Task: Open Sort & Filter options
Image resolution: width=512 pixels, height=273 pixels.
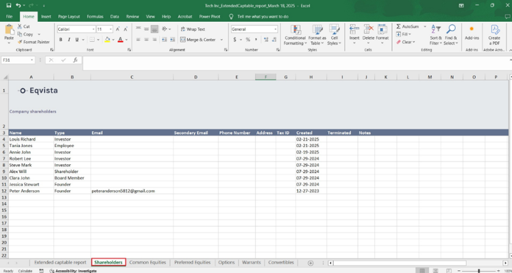Action: pos(436,35)
